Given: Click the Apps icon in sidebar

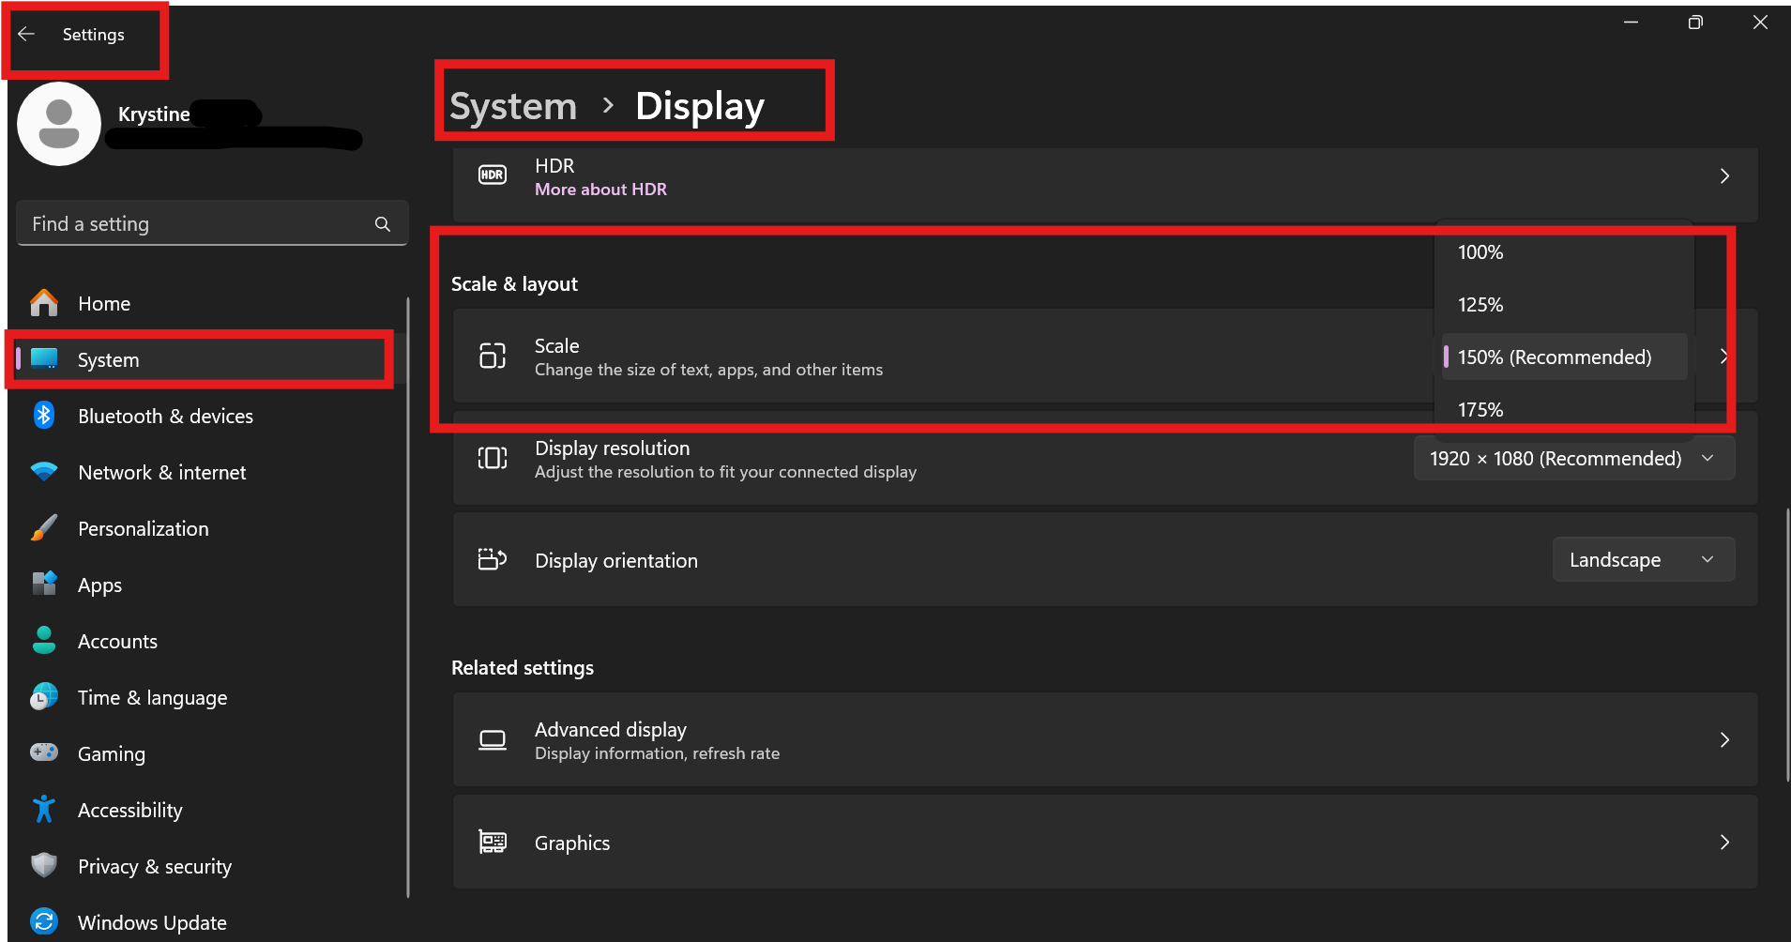Looking at the screenshot, I should click(44, 585).
